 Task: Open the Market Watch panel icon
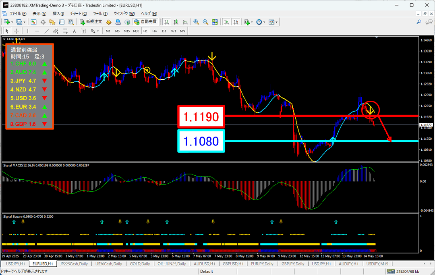click(x=33, y=22)
